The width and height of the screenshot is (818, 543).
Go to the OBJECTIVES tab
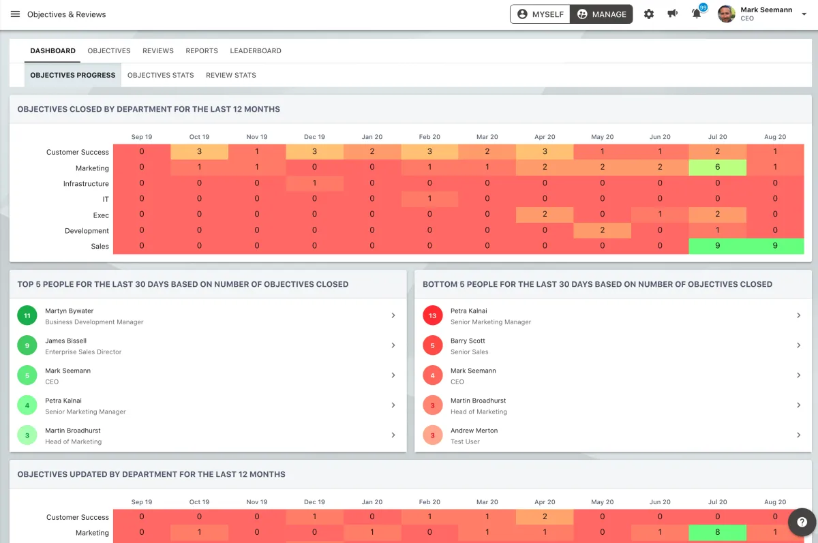tap(109, 51)
